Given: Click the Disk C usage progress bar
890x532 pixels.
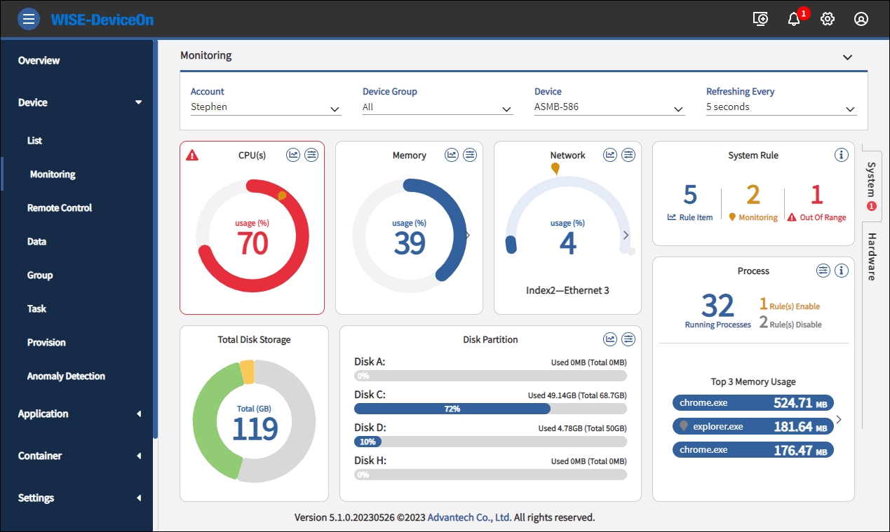Looking at the screenshot, I should coord(490,409).
